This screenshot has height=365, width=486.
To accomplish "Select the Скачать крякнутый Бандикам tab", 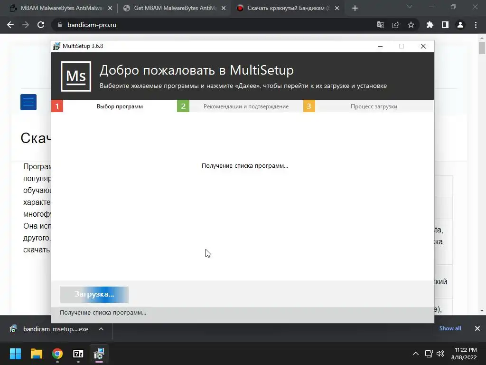I will point(288,8).
